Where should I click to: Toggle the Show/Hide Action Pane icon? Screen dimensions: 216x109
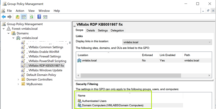(45, 17)
